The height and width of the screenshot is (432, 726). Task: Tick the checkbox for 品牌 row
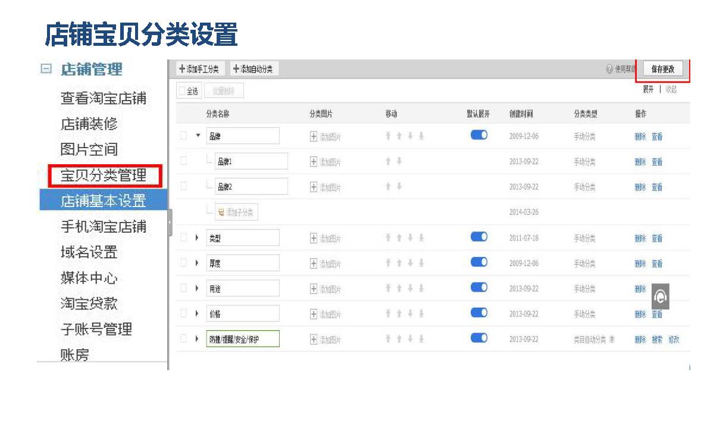[x=184, y=136]
